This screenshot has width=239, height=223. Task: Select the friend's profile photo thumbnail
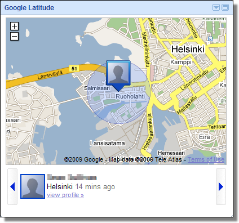click(x=33, y=186)
